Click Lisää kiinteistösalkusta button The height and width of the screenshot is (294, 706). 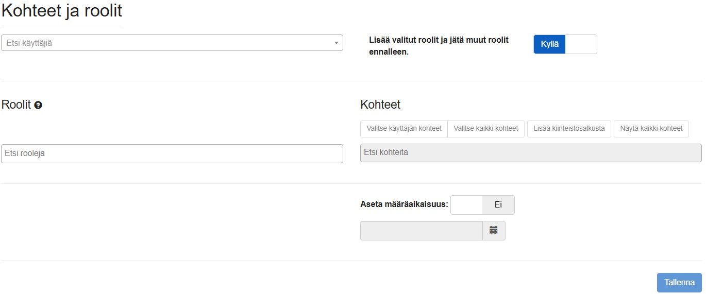[569, 129]
